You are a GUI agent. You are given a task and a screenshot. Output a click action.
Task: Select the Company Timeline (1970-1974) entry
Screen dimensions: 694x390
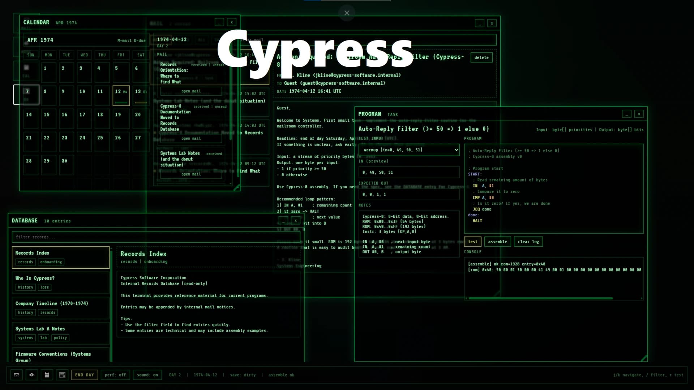coord(52,303)
